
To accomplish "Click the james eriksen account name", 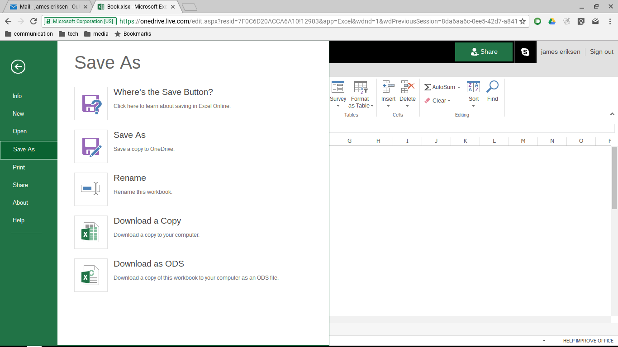I will point(561,52).
